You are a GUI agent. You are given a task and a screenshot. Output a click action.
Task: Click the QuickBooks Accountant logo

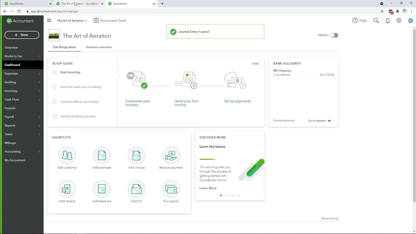(x=20, y=21)
